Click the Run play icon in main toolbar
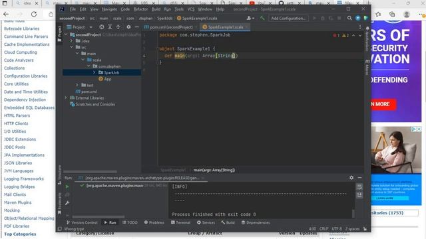The height and width of the screenshot is (239, 426). click(314, 18)
